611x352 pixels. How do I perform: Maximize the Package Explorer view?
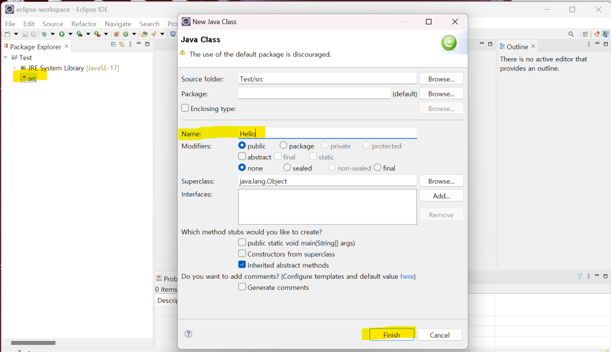coord(148,44)
